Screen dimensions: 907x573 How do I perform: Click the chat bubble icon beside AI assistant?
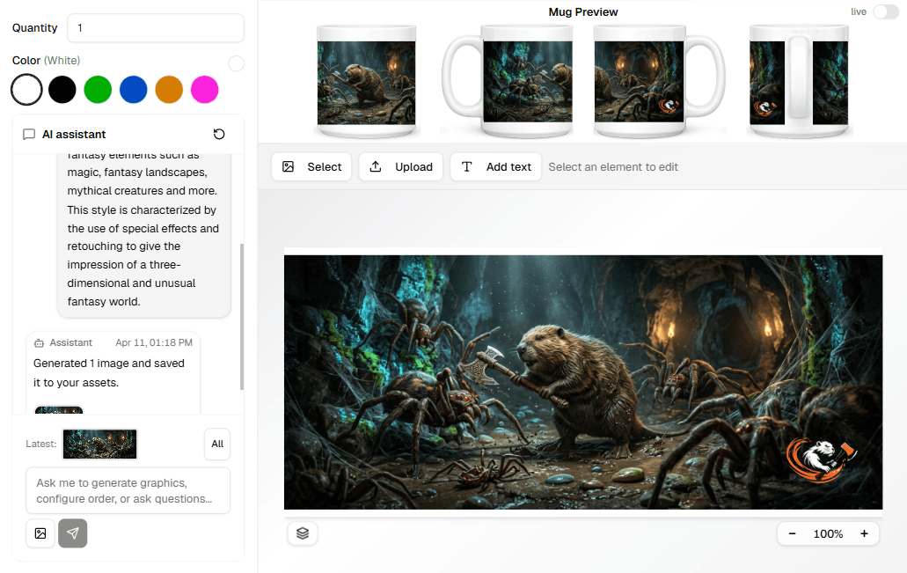pos(29,135)
